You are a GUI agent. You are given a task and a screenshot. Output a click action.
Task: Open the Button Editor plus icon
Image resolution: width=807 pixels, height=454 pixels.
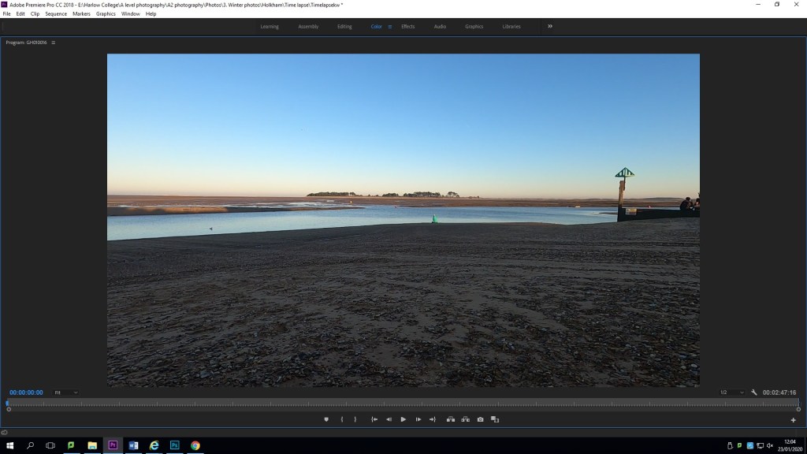click(x=793, y=420)
